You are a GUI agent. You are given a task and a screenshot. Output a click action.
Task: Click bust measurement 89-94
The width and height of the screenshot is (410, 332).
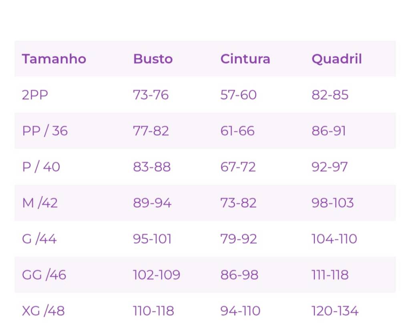152,203
